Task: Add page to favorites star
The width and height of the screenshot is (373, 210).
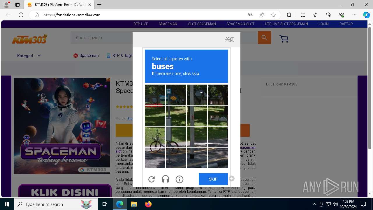Action: click(x=273, y=15)
